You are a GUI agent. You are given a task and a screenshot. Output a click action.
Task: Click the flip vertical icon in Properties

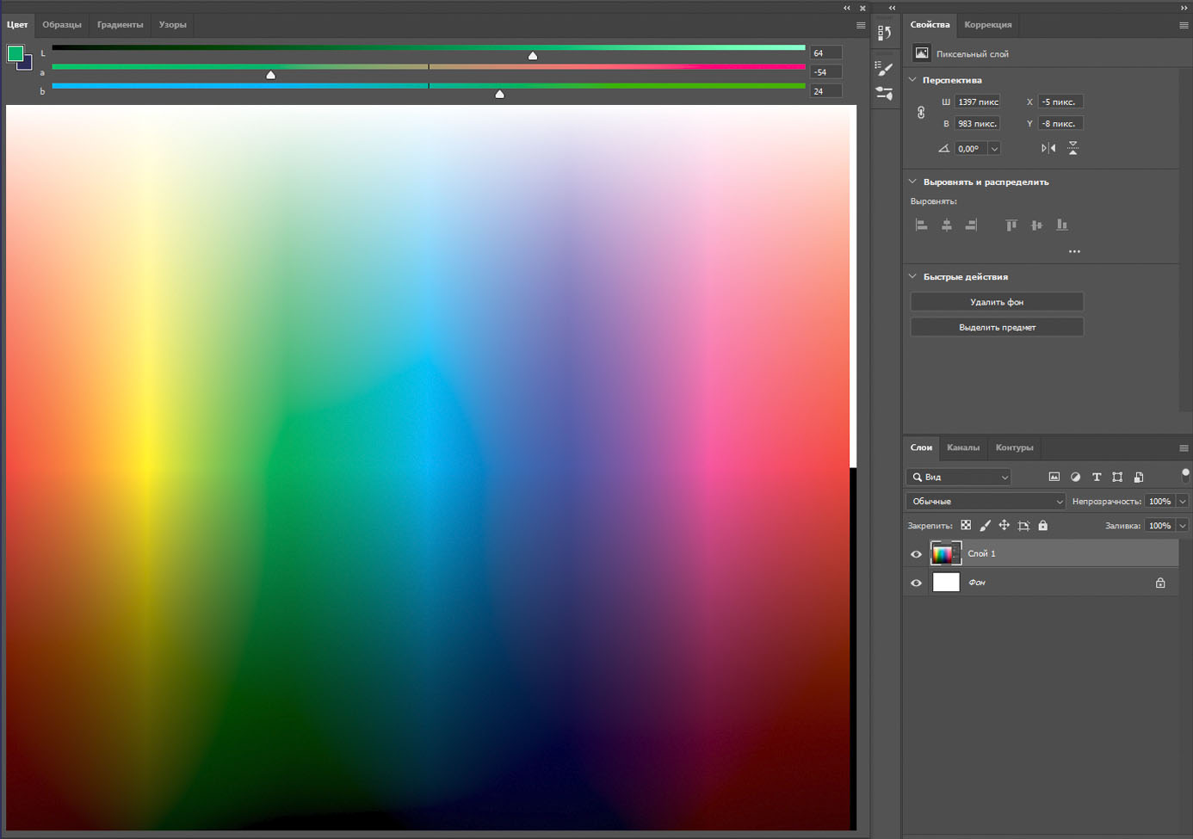1072,148
